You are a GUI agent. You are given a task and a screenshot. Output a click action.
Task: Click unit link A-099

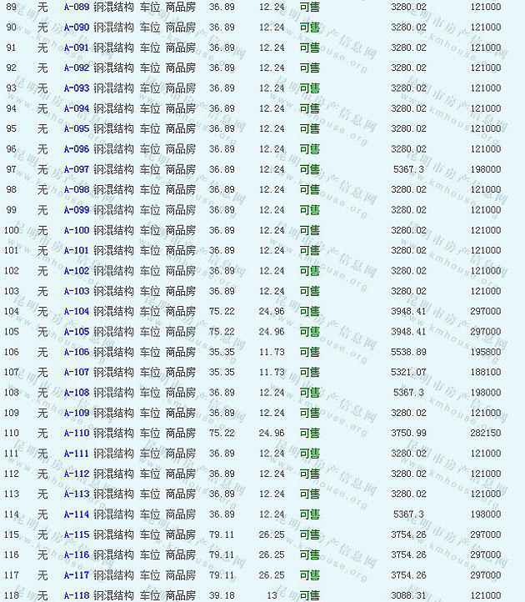click(76, 210)
